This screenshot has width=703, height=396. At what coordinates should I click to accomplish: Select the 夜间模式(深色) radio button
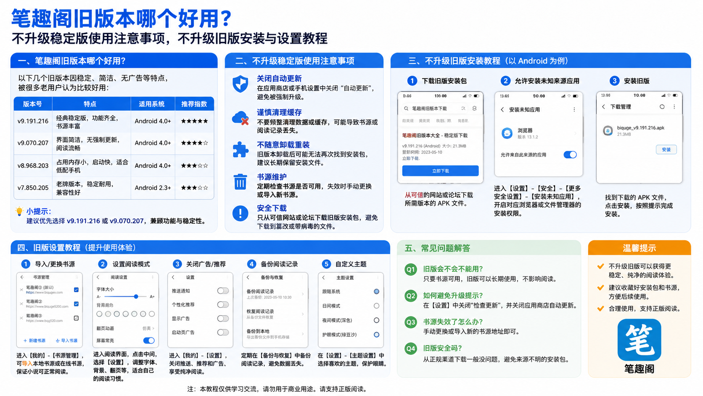[376, 320]
